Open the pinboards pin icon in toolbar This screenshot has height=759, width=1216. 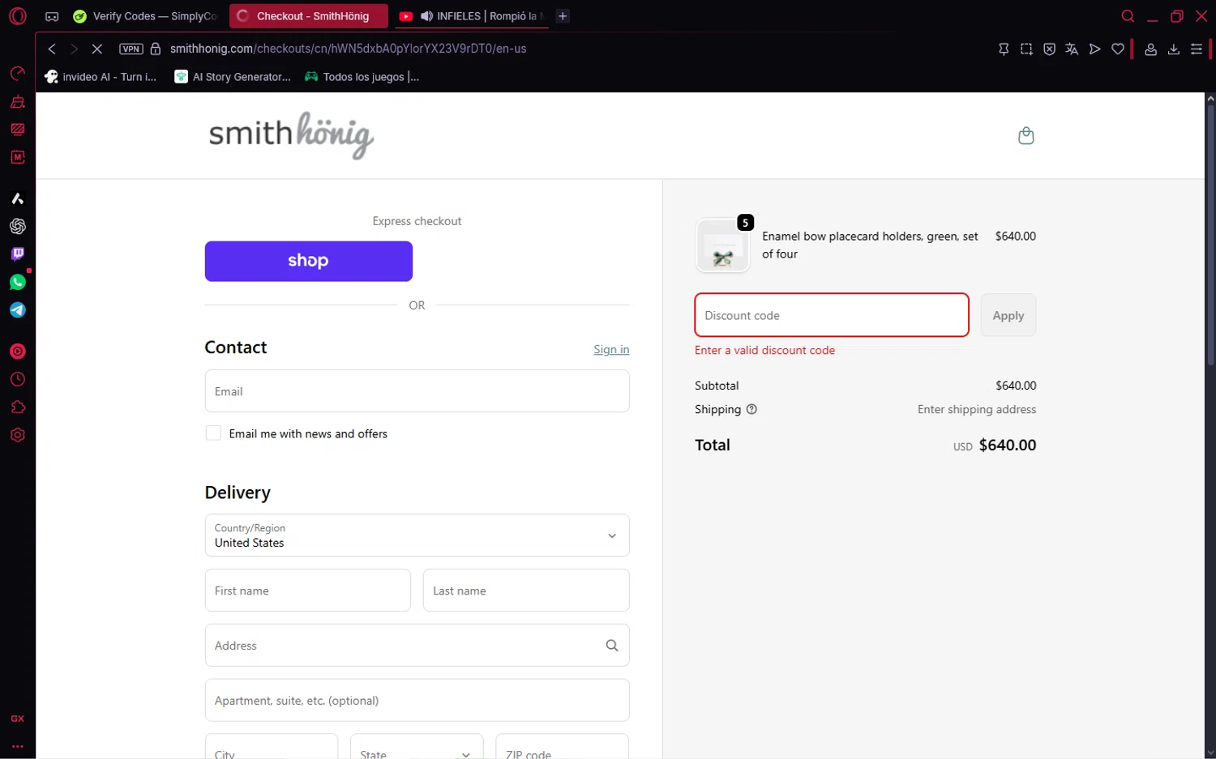[x=1004, y=49]
